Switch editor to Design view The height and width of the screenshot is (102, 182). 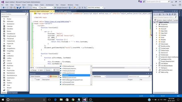coord(34,70)
